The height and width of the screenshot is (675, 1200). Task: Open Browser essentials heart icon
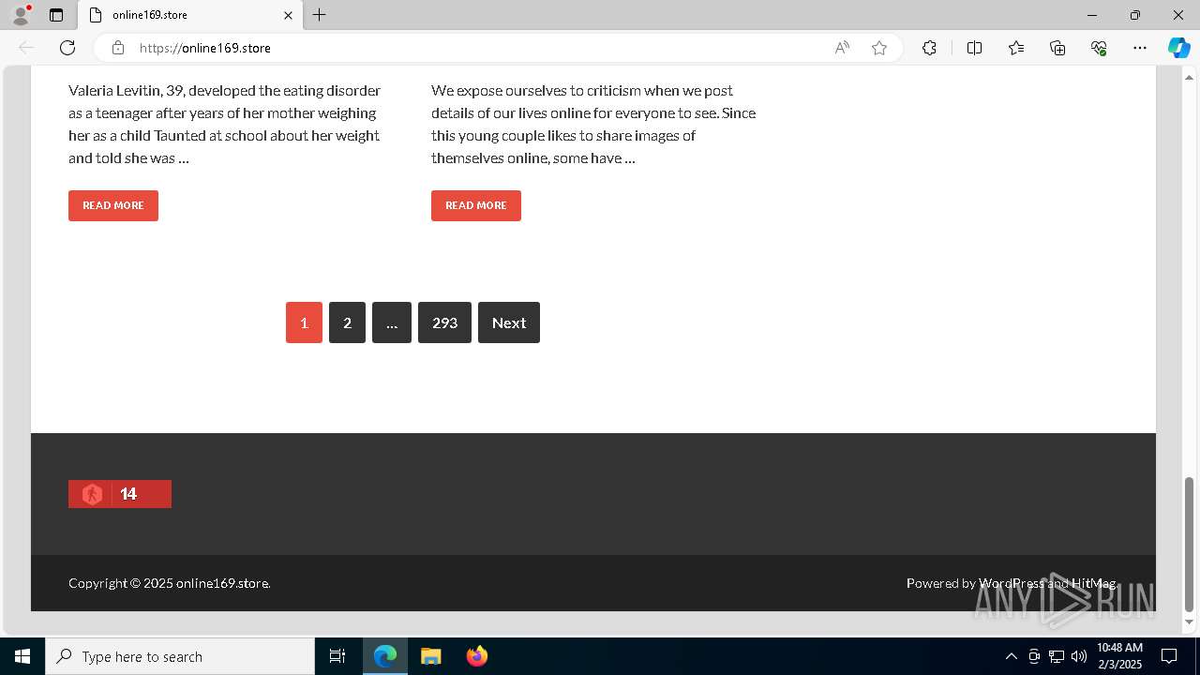point(1099,48)
